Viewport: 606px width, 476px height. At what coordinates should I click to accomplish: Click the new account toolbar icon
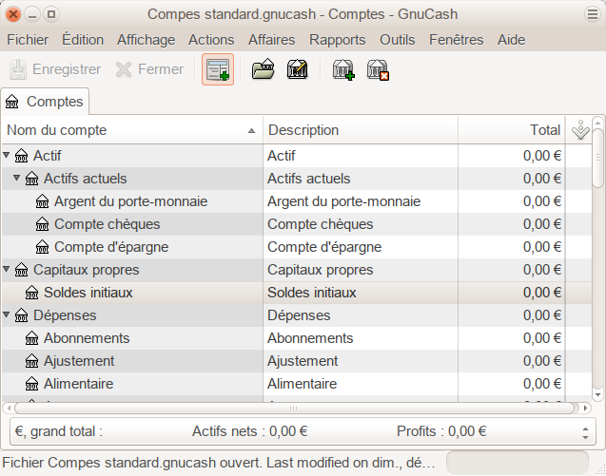point(343,69)
